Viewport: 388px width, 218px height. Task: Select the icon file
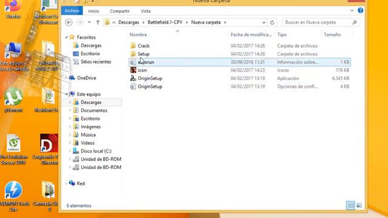(142, 70)
